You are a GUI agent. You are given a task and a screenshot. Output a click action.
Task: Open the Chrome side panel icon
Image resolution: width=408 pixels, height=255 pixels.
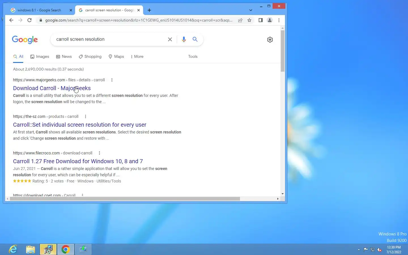click(x=261, y=20)
